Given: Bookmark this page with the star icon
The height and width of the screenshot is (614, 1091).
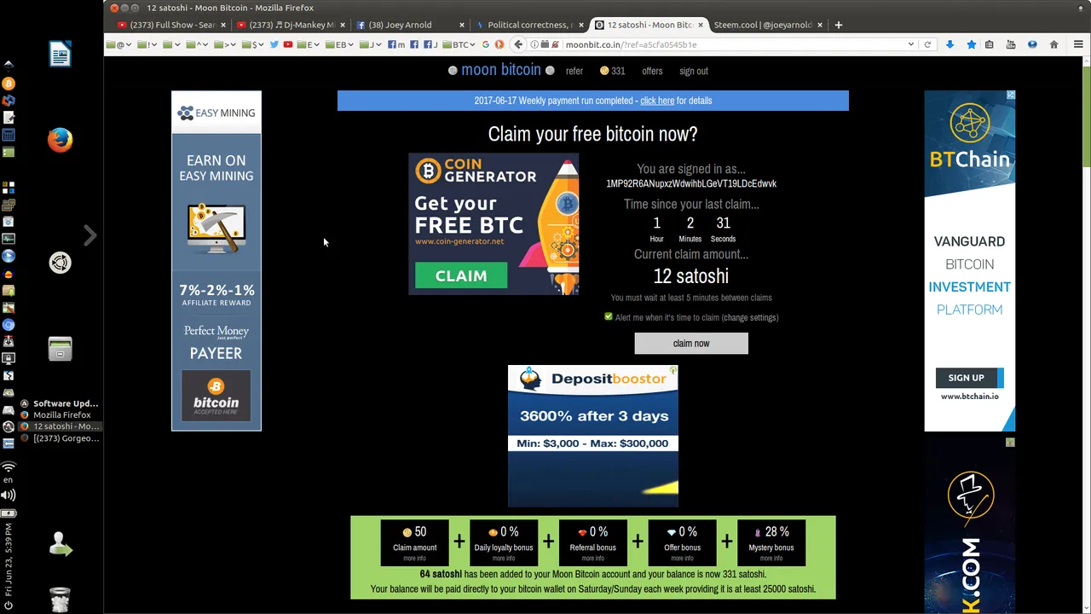Looking at the screenshot, I should click(971, 44).
